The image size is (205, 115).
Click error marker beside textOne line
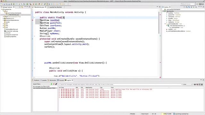pyautogui.click(x=33, y=20)
